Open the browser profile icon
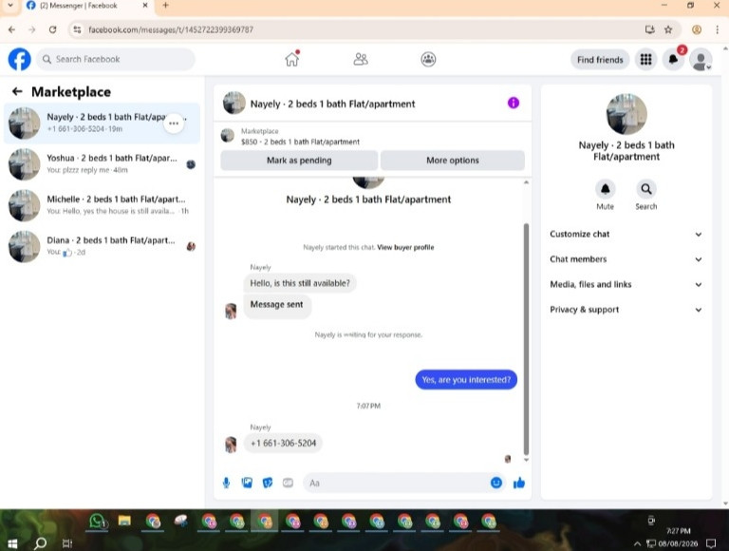The height and width of the screenshot is (551, 729). 696,29
